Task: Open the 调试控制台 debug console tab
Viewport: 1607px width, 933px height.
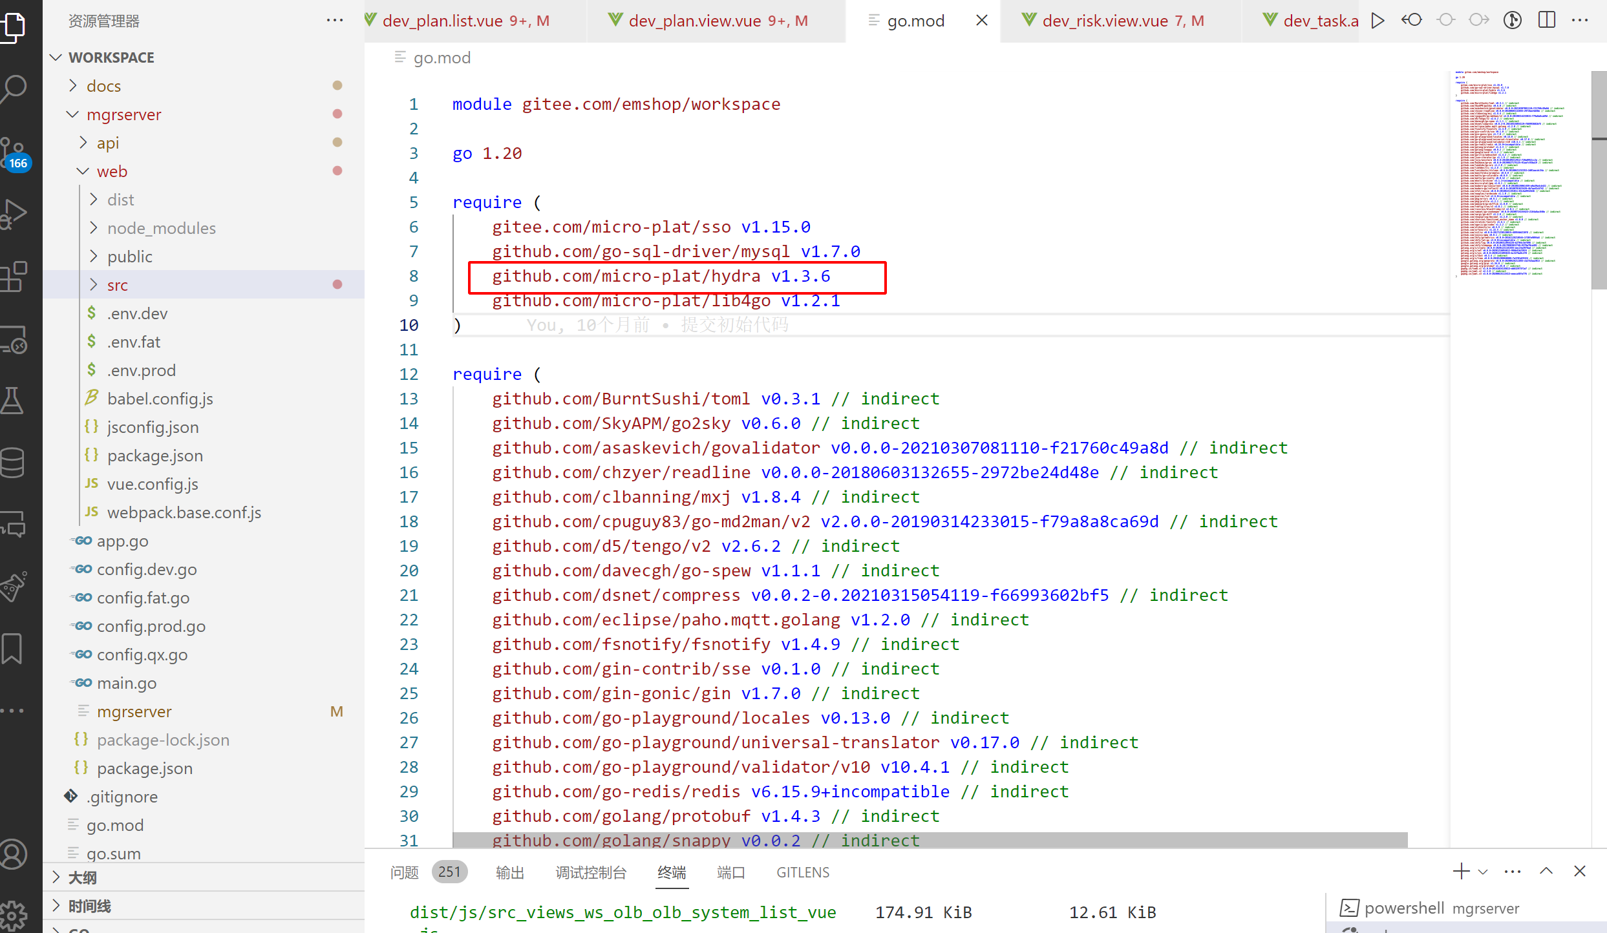Action: coord(591,872)
